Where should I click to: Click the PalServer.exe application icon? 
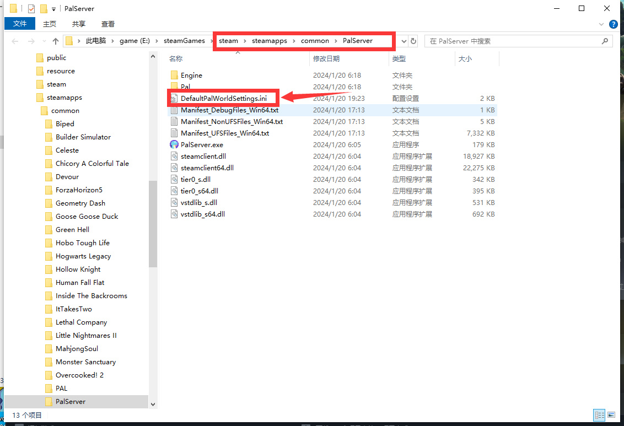(x=174, y=145)
